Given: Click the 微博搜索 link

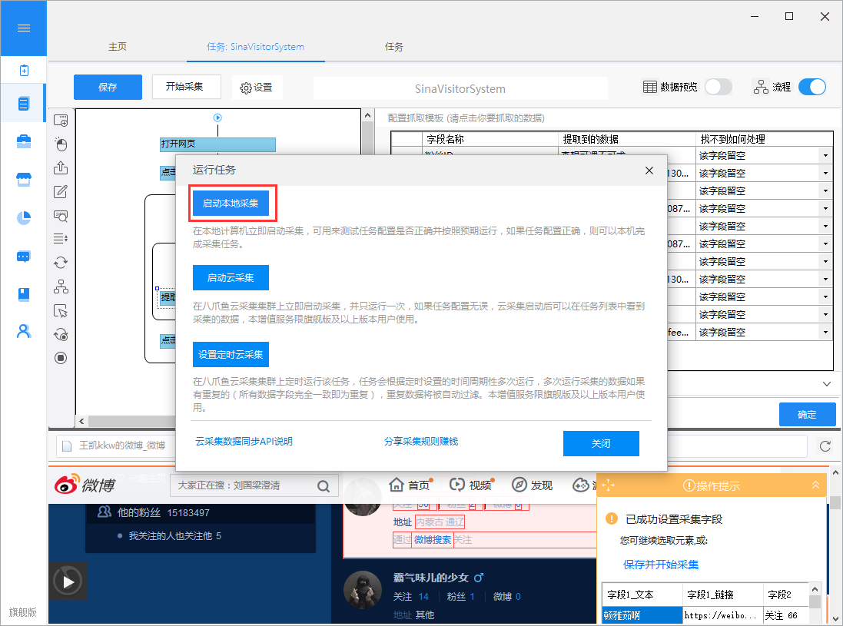Looking at the screenshot, I should (433, 540).
